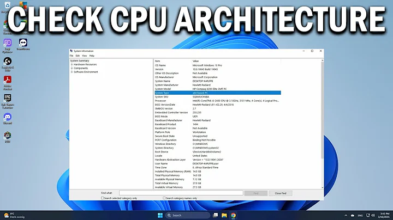
Task: Open Task View on the taskbar
Action: click(x=215, y=215)
